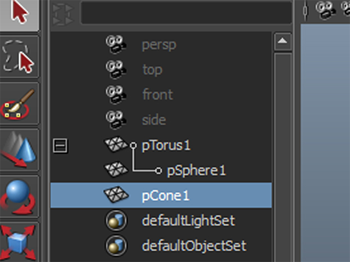This screenshot has width=350, height=262.
Task: Select the Move tool with cone icon
Action: tap(19, 150)
